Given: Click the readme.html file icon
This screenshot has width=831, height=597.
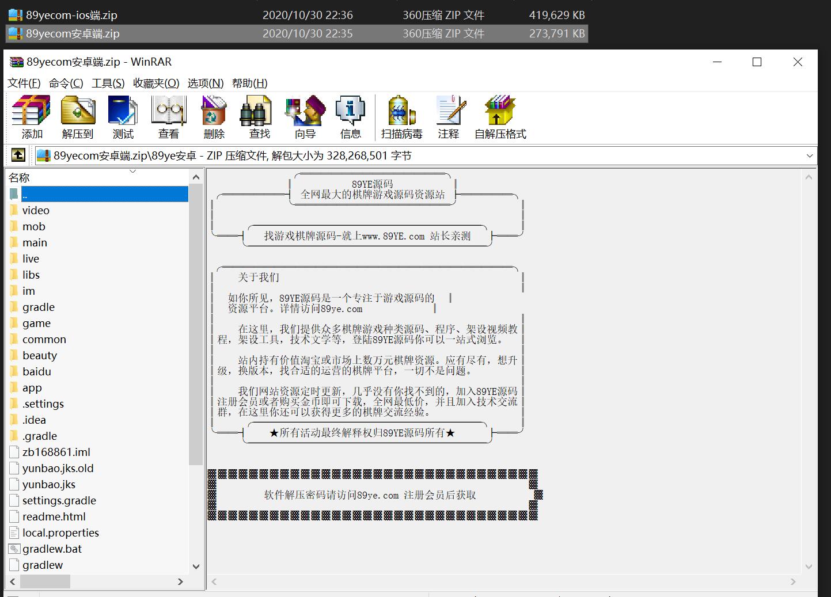Looking at the screenshot, I should [14, 516].
